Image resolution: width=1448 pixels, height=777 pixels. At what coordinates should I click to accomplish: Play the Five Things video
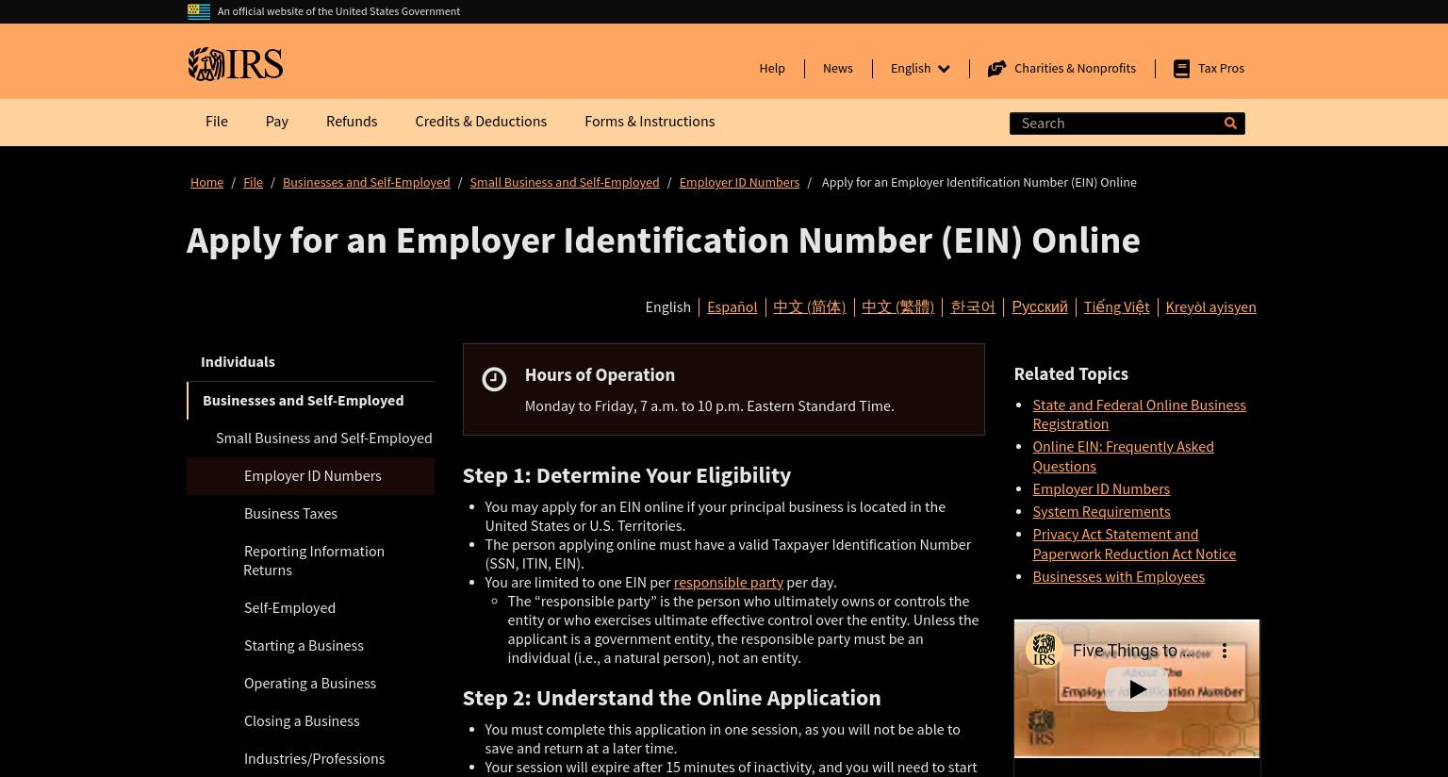pyautogui.click(x=1136, y=689)
